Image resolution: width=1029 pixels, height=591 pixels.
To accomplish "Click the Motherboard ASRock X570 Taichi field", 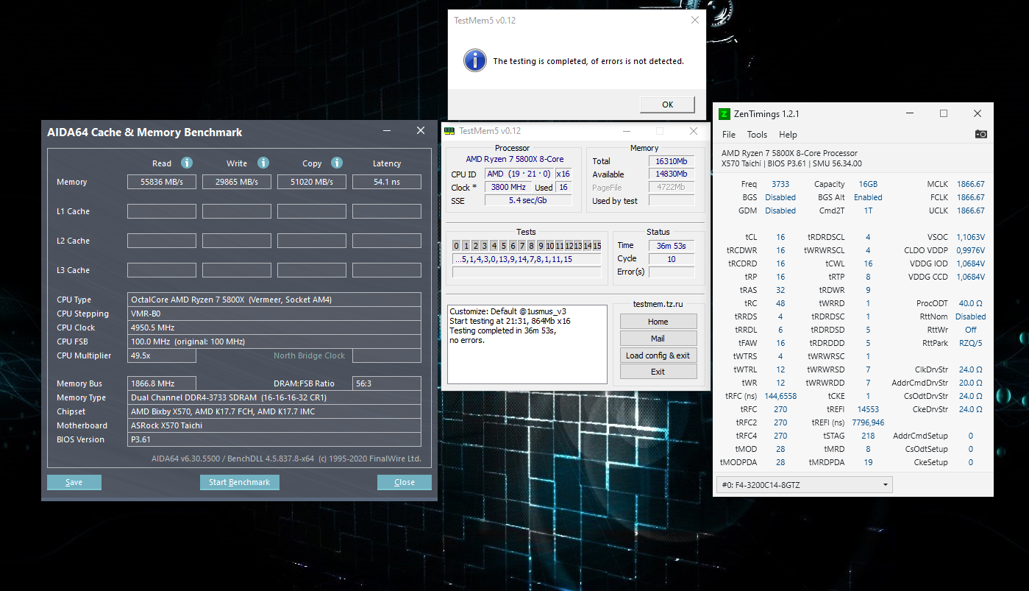I will (x=274, y=425).
